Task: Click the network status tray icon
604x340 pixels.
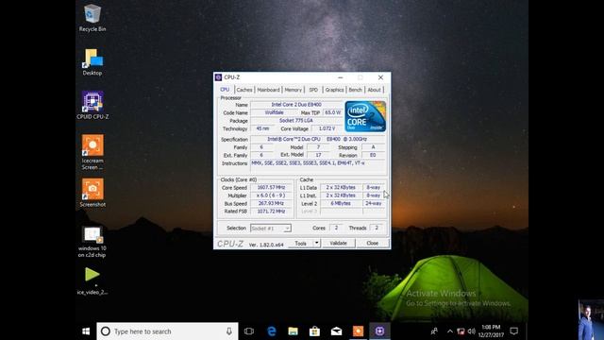Action: [461, 331]
